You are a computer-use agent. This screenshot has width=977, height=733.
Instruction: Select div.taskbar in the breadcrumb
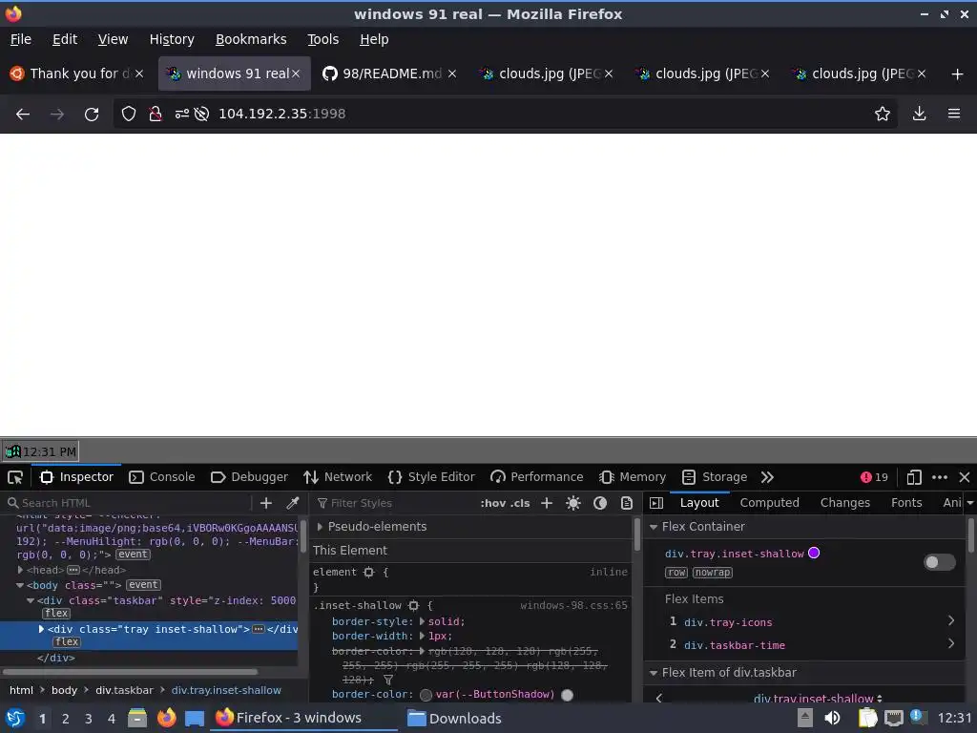point(124,690)
